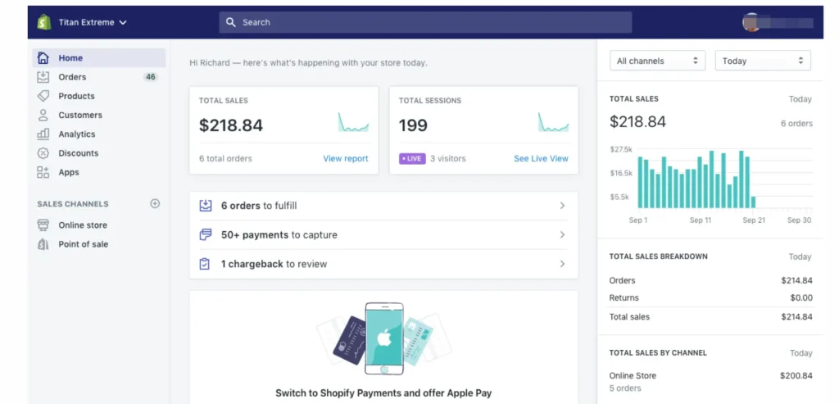Click the Apple Pay phone illustration
Viewport: 839px width, 404px height.
(x=383, y=338)
